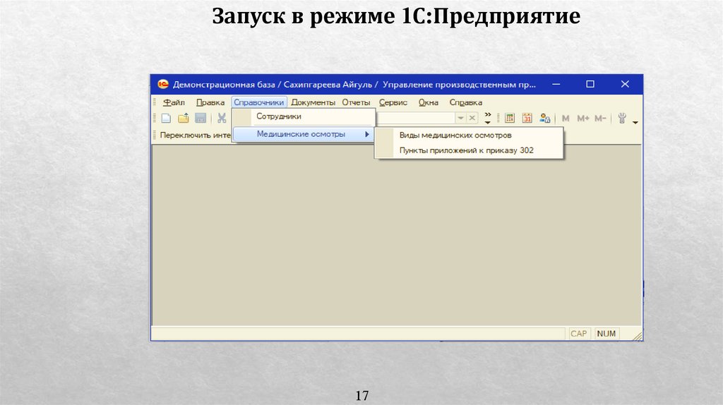Select Пункты приложений к приказу 302
This screenshot has width=723, height=405.
466,150
